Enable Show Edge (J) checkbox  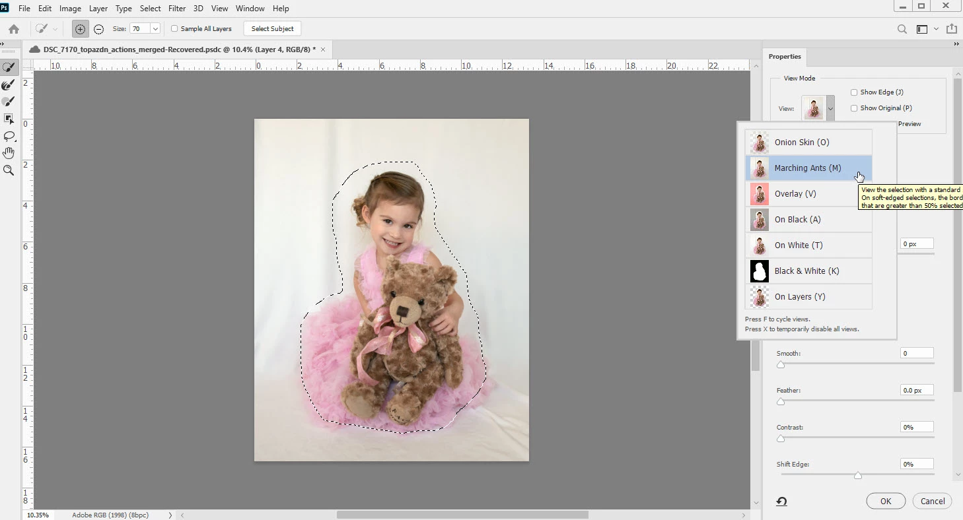854,92
